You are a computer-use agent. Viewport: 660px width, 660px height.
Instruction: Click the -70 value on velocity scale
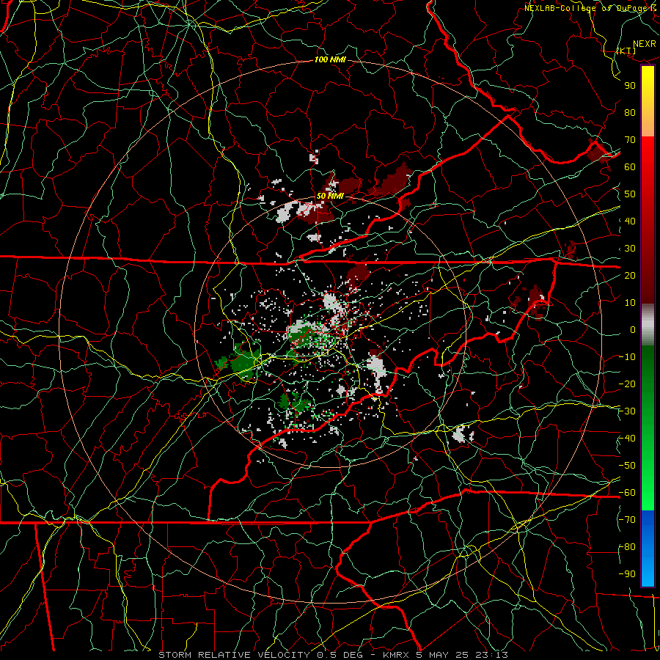[x=627, y=520]
